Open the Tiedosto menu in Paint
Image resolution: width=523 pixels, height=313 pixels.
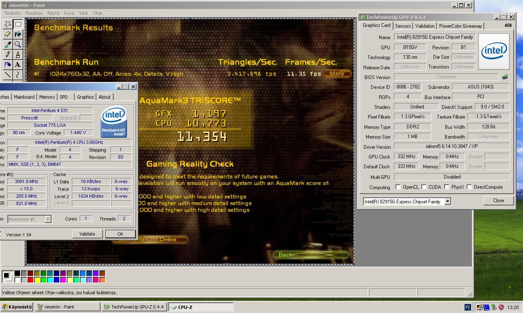tap(12, 13)
